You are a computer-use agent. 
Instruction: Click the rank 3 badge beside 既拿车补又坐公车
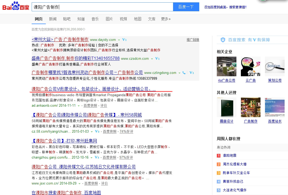[219, 173]
